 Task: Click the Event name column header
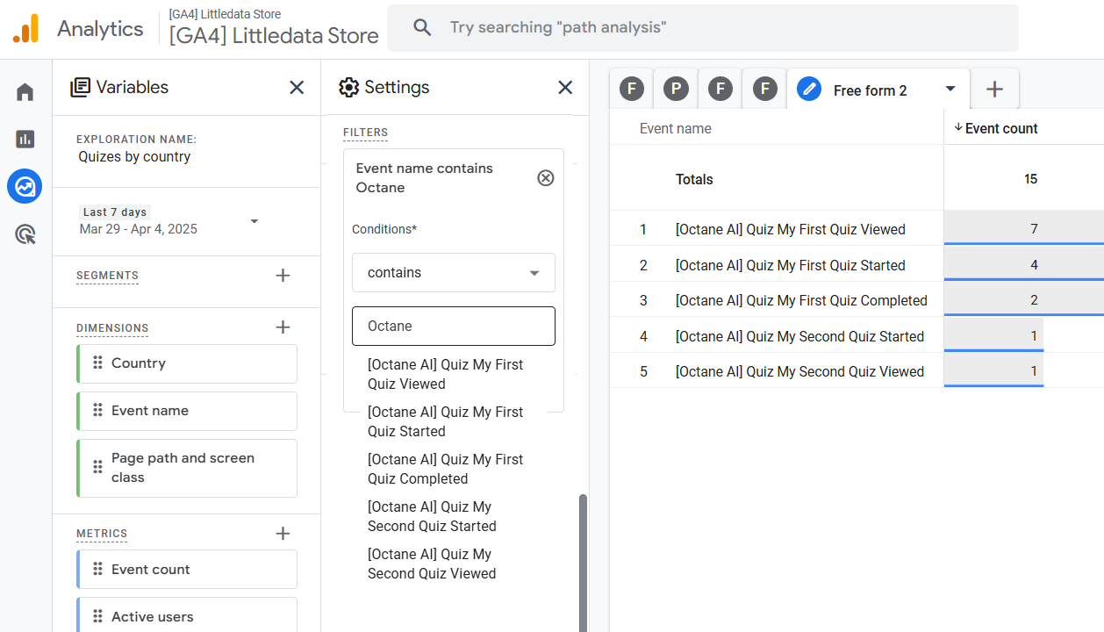click(676, 128)
